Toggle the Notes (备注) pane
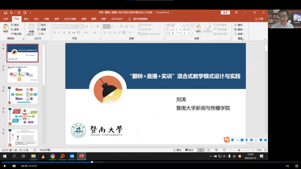 click(x=177, y=150)
